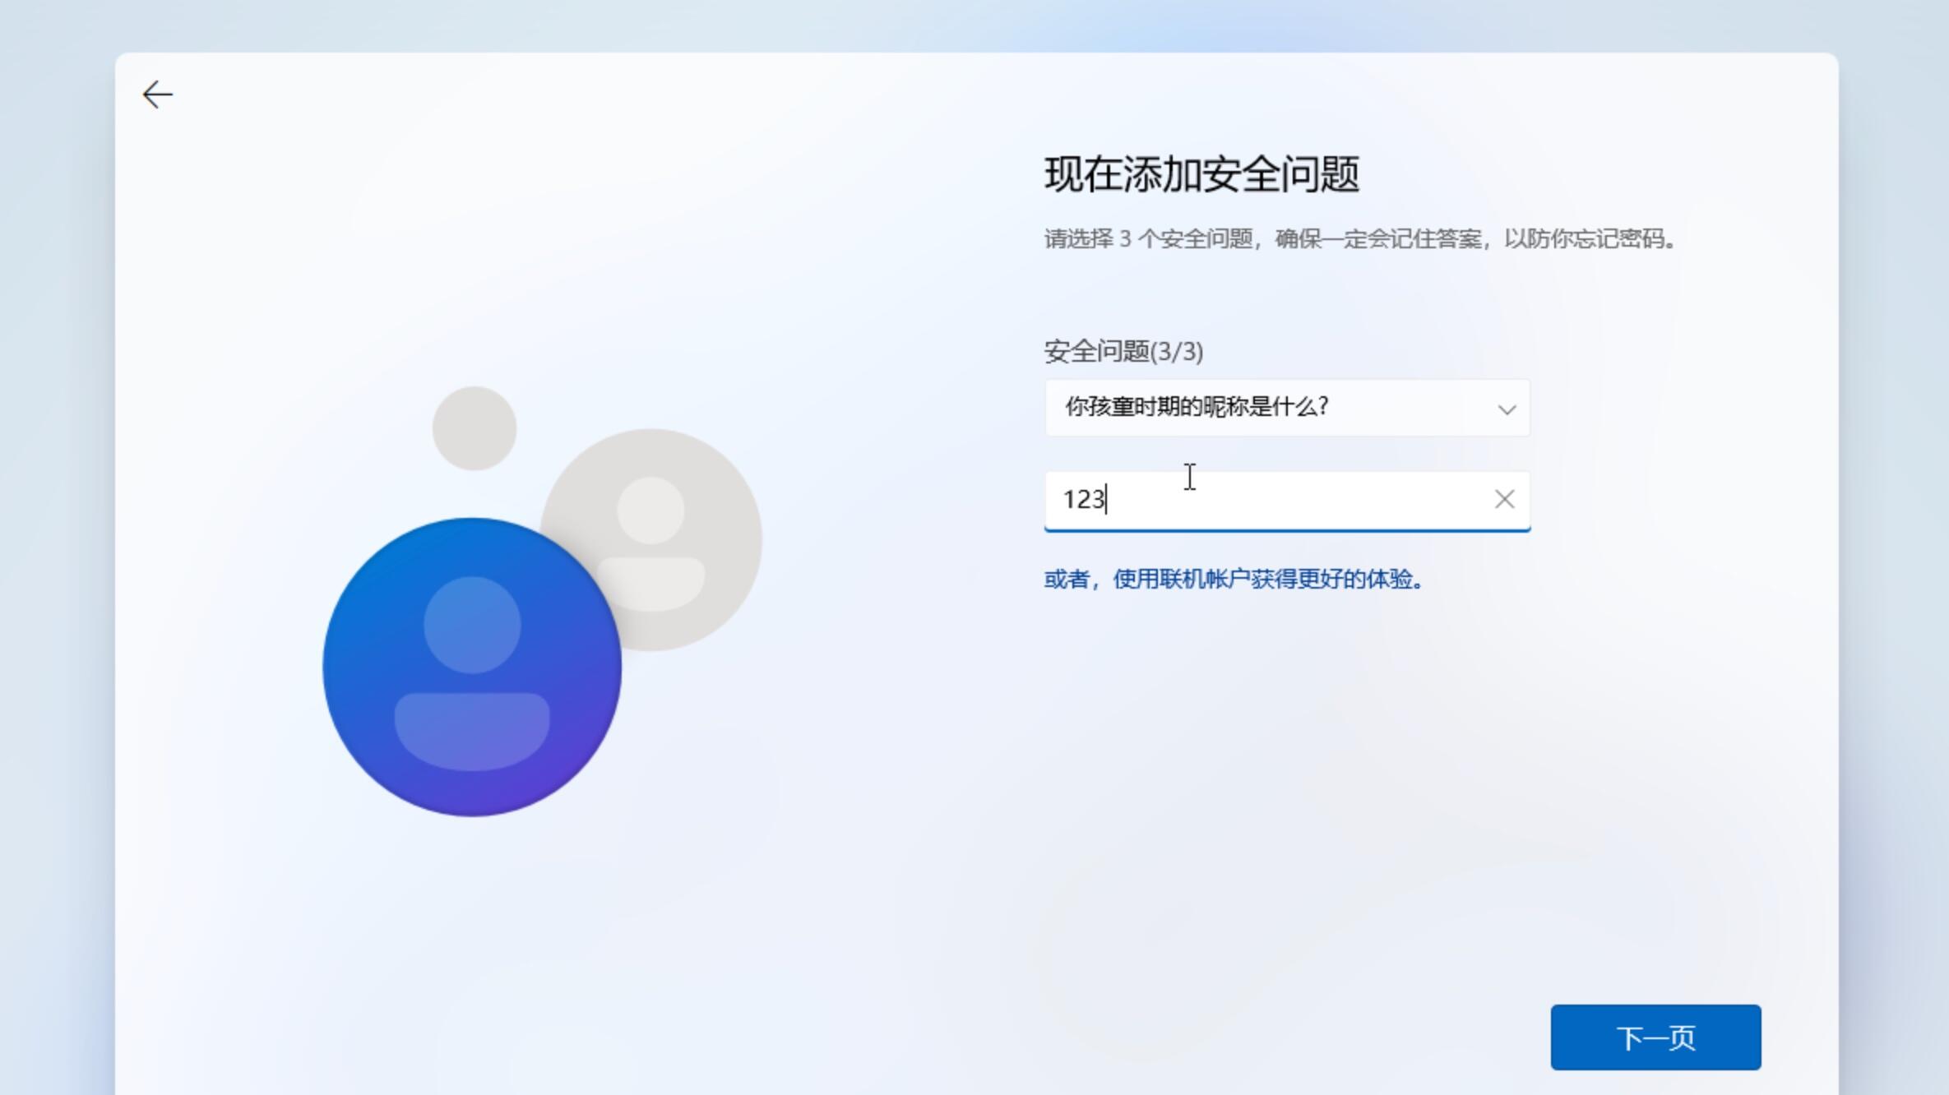Click the description text about choosing 3 security questions

point(1359,239)
